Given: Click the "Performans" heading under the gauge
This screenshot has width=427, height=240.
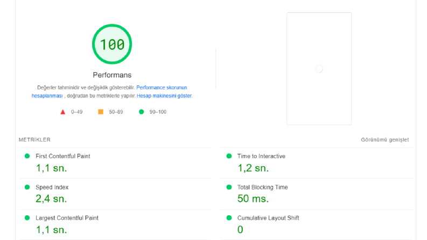Looking at the screenshot, I should pyautogui.click(x=112, y=75).
